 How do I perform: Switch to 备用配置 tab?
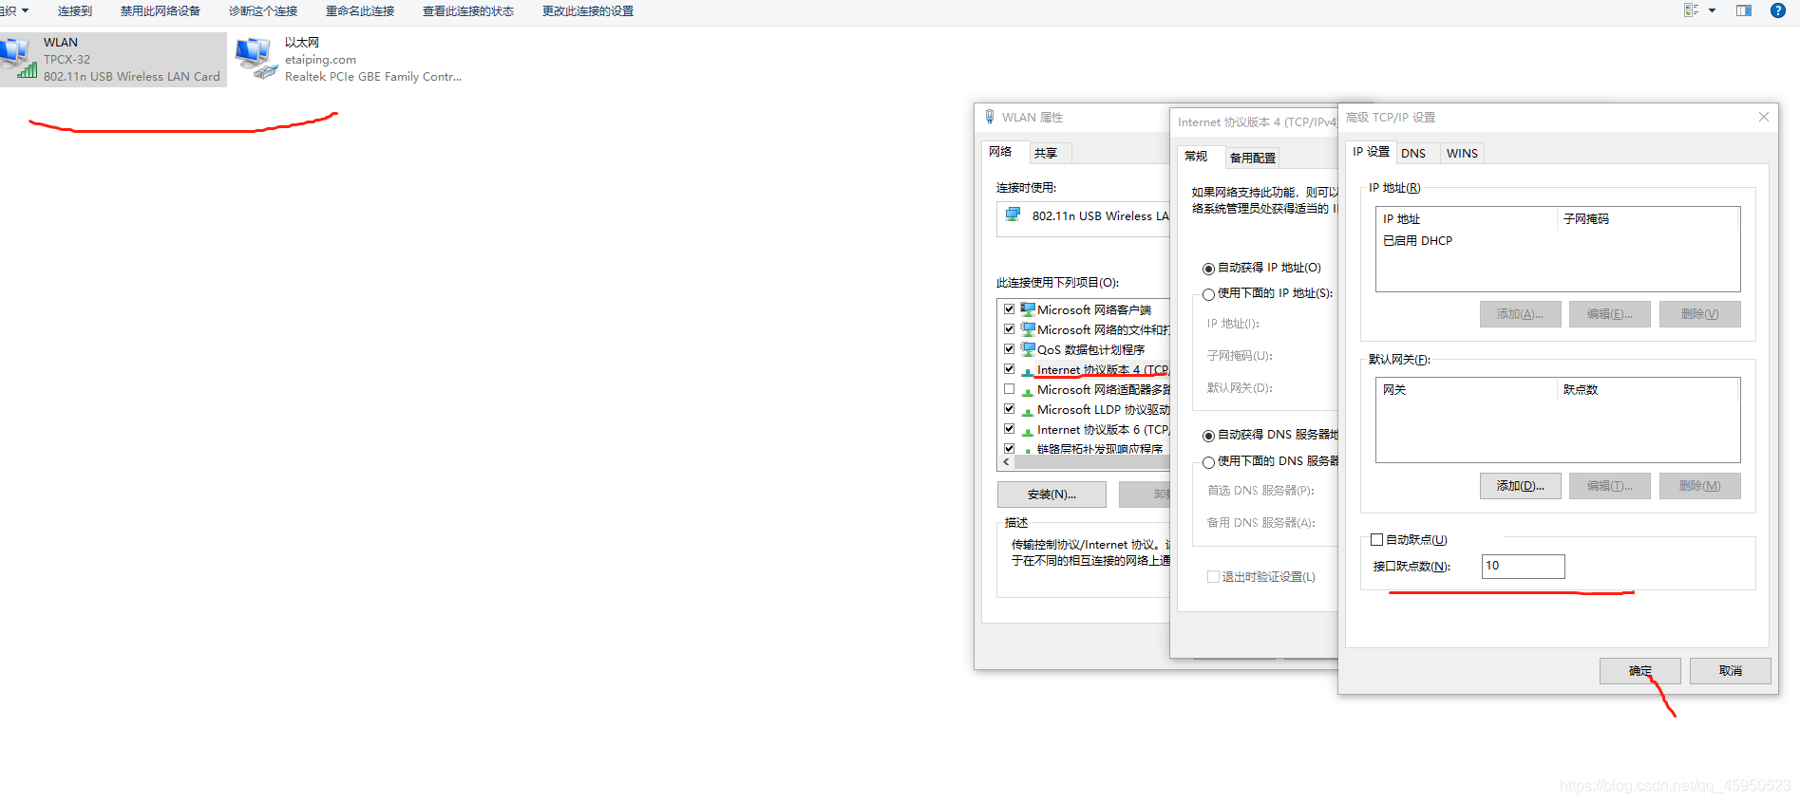1252,158
